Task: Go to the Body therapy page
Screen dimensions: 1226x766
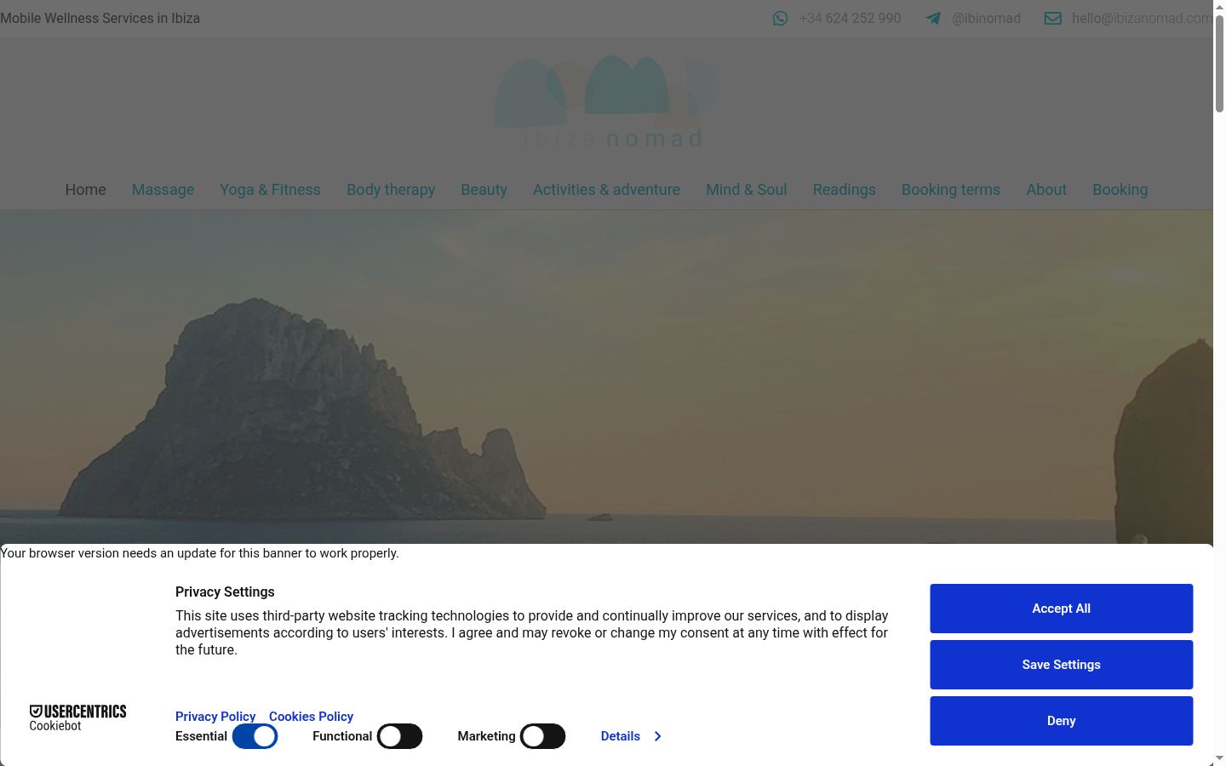Action: [x=391, y=190]
